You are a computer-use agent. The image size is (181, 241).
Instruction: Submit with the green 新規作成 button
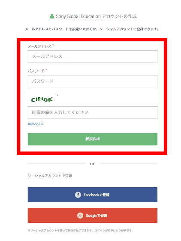click(93, 139)
